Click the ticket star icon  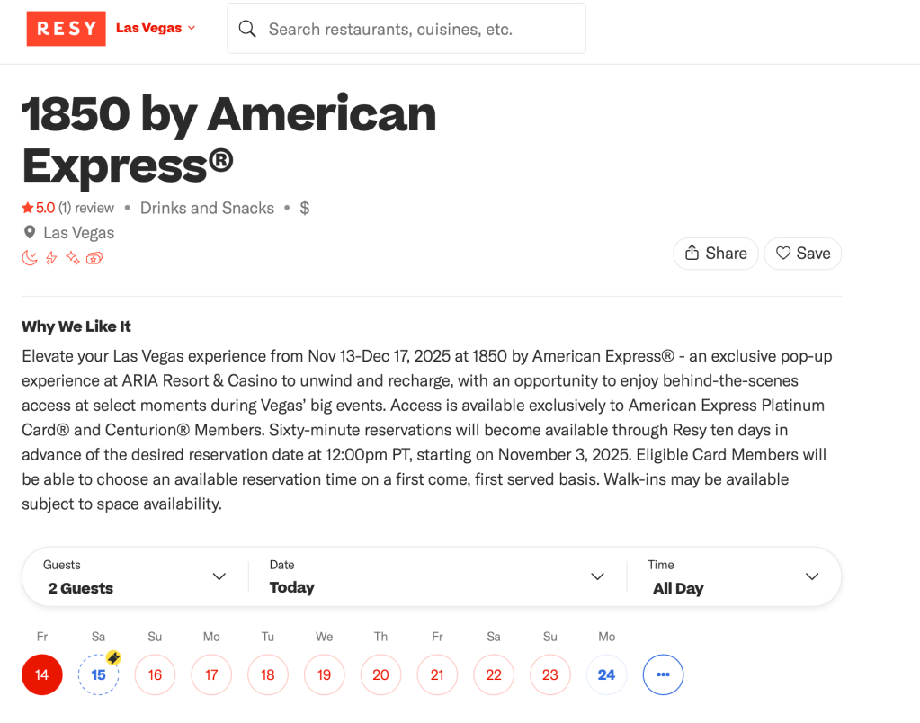[94, 258]
